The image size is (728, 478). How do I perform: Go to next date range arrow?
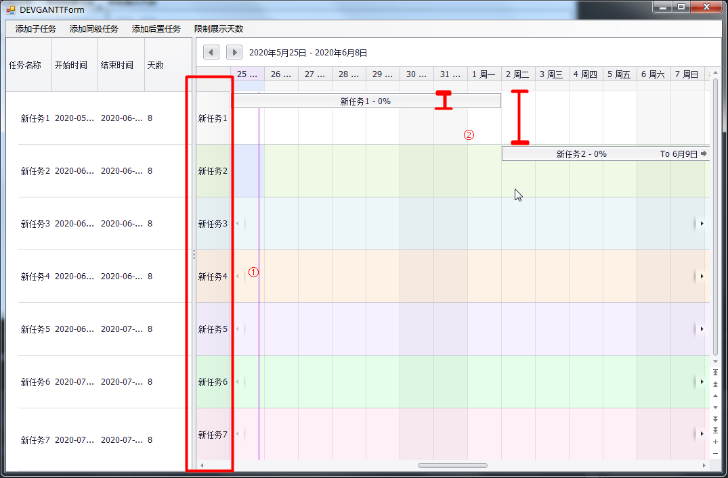coord(234,52)
